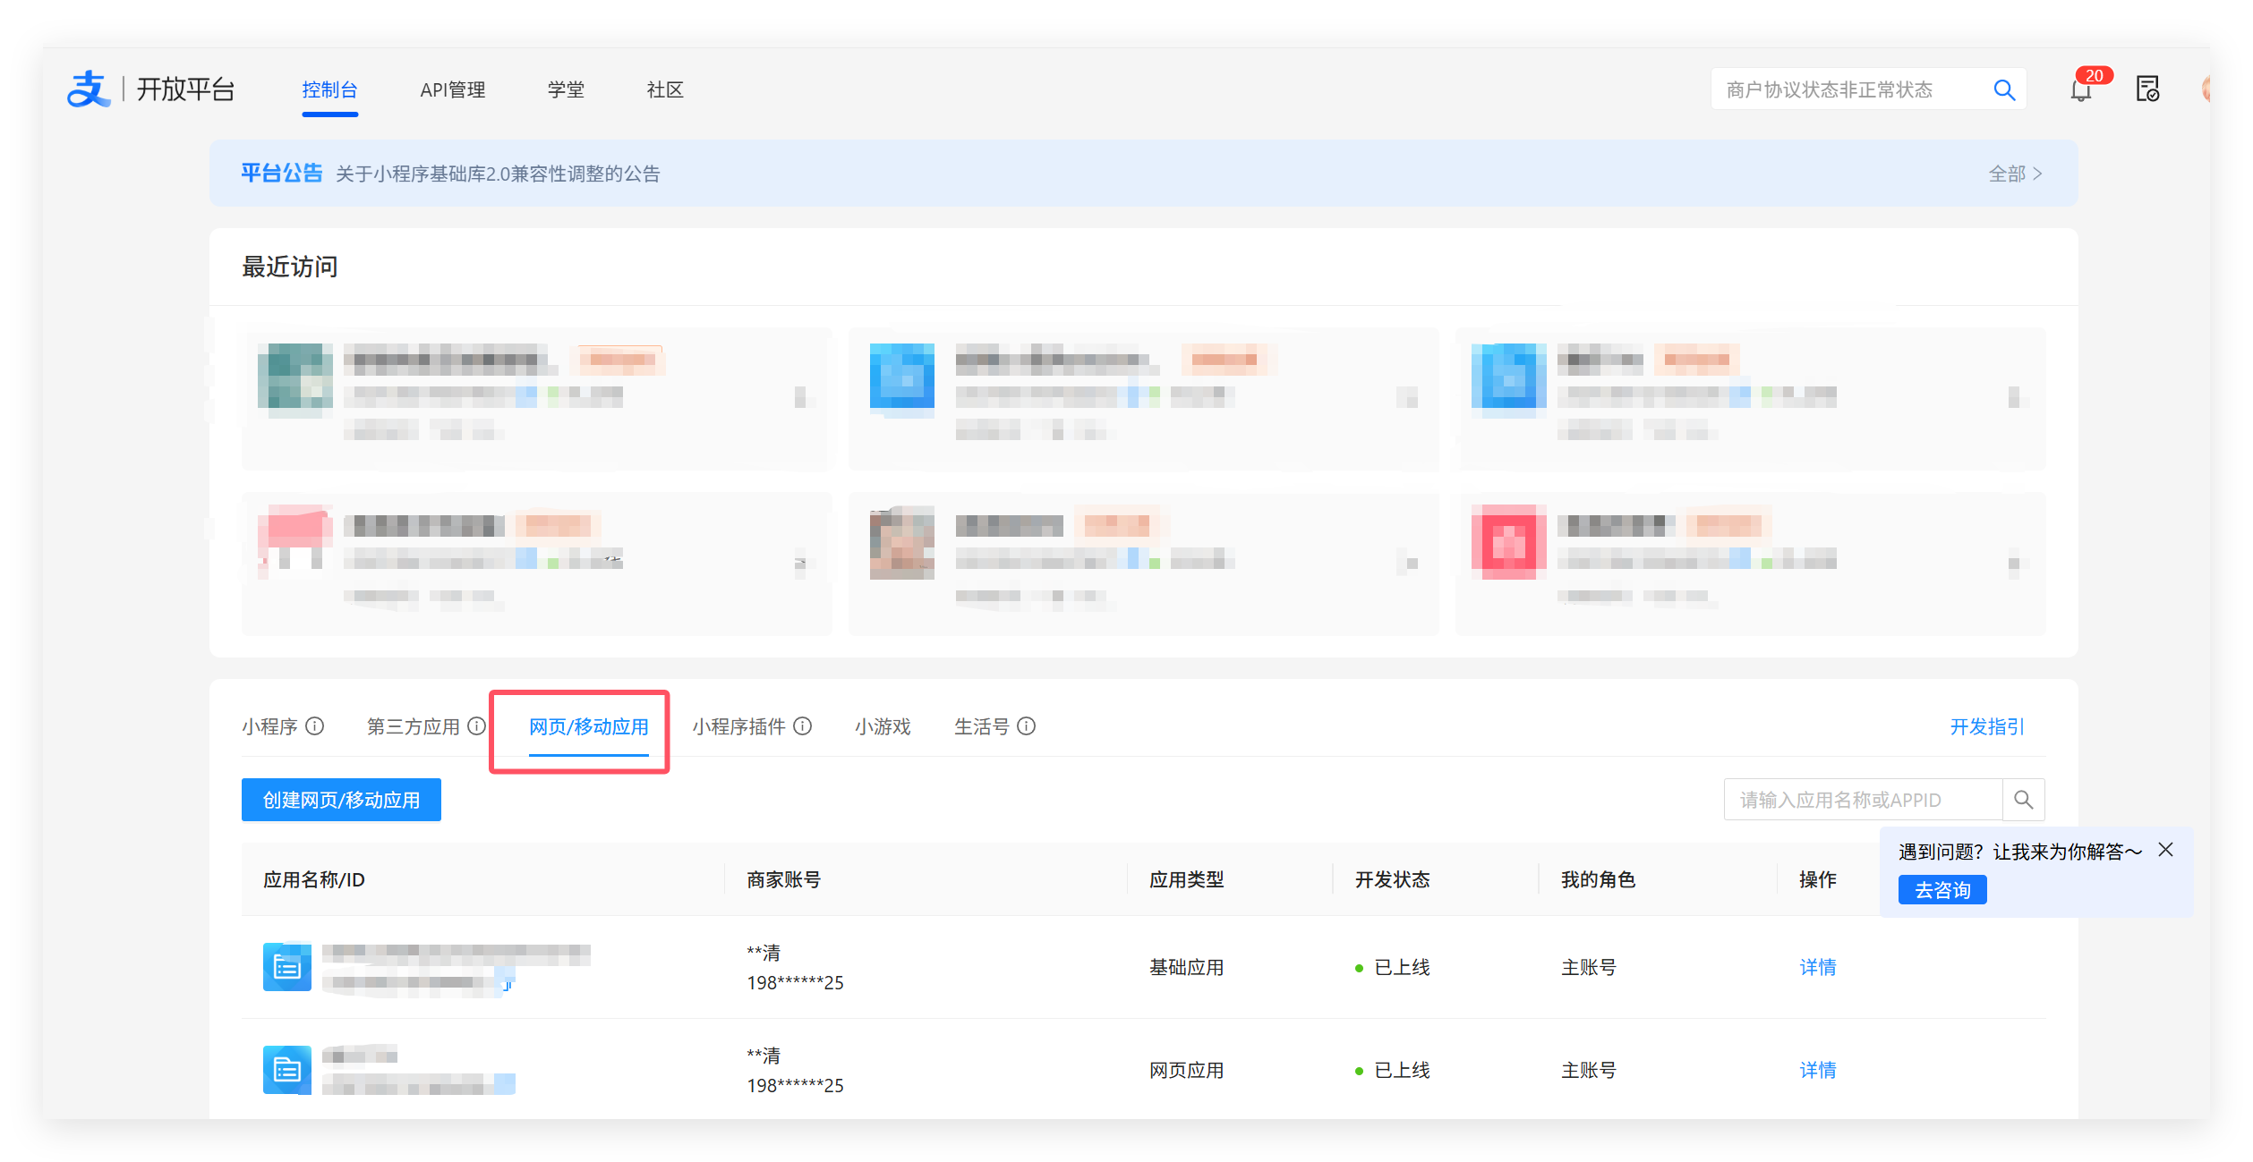Switch to the 小游戏 tab
The image size is (2253, 1162).
(x=883, y=726)
